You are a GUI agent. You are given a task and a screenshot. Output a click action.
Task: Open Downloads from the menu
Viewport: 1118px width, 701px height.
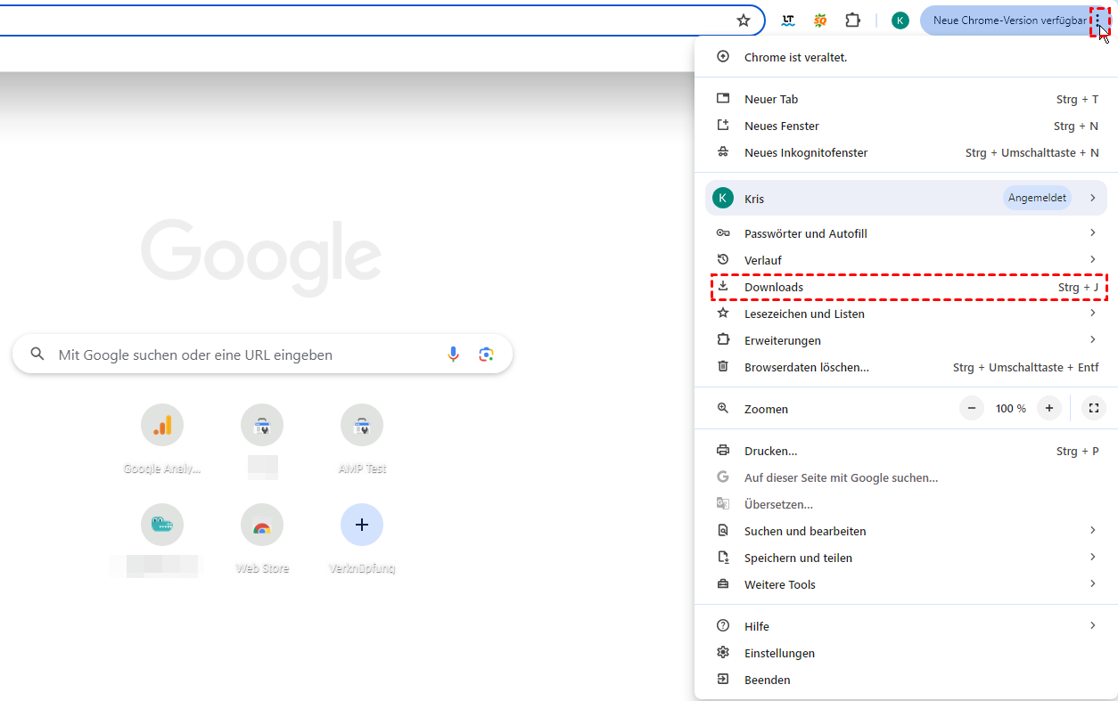point(906,287)
